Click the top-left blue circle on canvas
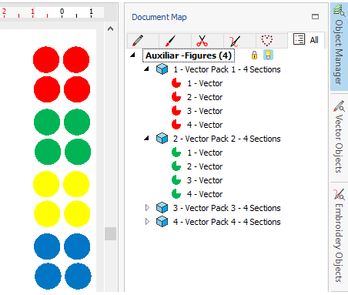 [x=47, y=246]
